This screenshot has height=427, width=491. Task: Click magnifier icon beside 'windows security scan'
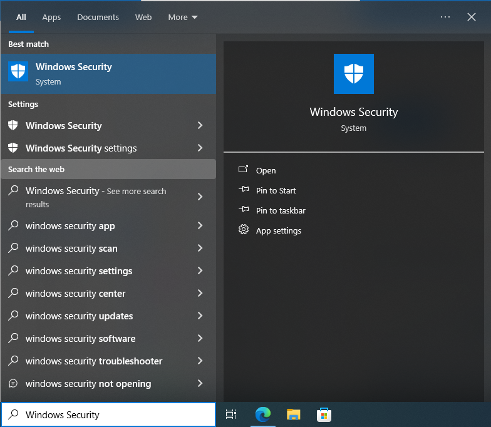pyautogui.click(x=13, y=248)
